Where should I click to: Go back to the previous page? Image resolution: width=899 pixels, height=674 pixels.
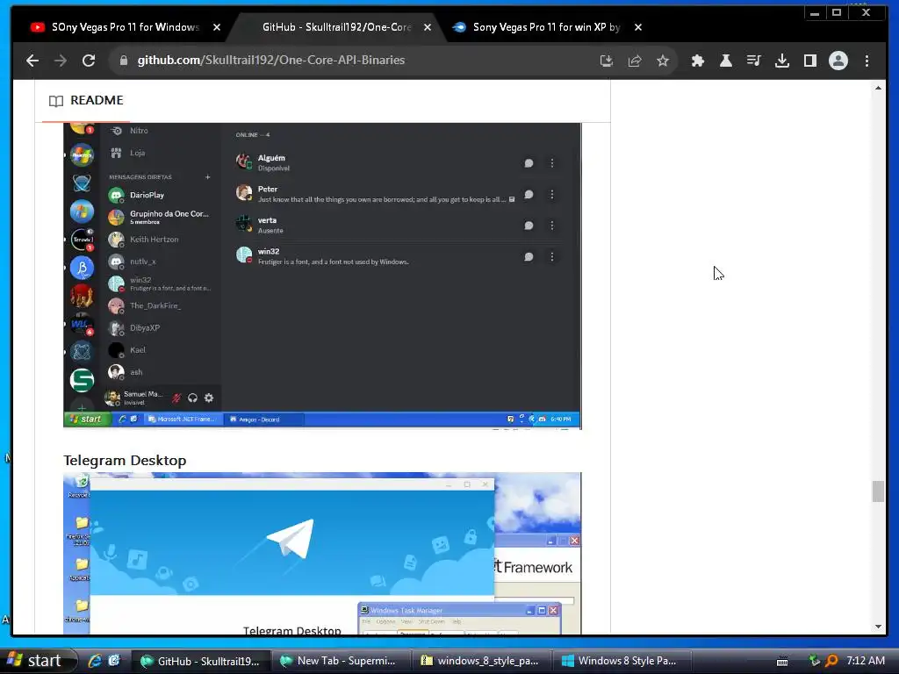click(x=32, y=61)
